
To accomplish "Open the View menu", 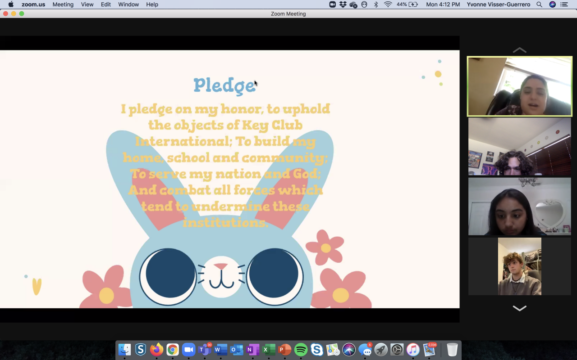I will click(87, 4).
